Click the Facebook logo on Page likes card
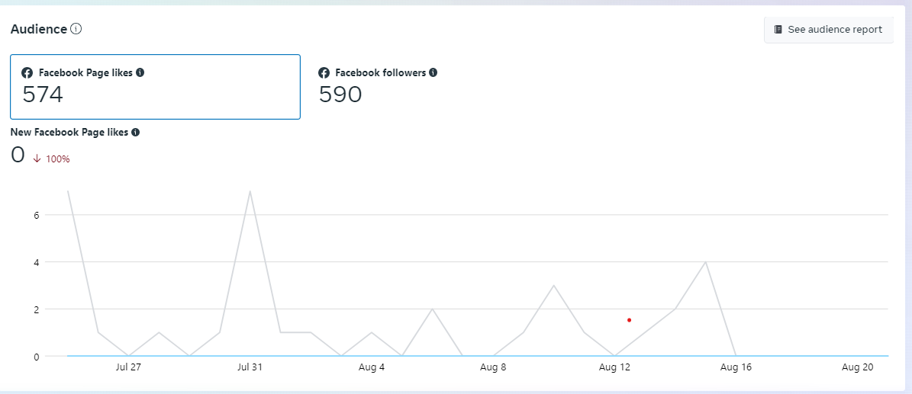Screen dimensions: 912x394 (27, 73)
